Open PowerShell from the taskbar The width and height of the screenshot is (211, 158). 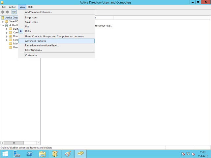pyautogui.click(x=30, y=154)
